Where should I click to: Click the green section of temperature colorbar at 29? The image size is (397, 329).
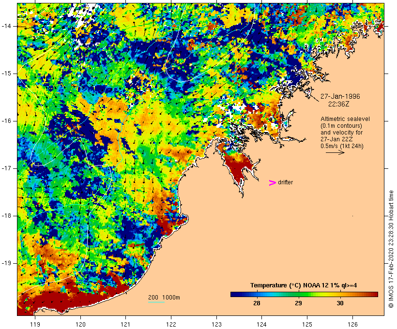(x=299, y=294)
